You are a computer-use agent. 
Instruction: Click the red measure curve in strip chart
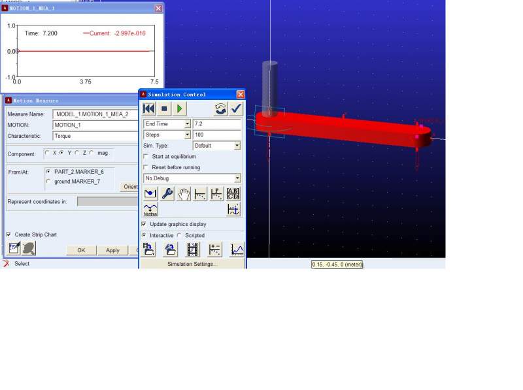point(84,51)
